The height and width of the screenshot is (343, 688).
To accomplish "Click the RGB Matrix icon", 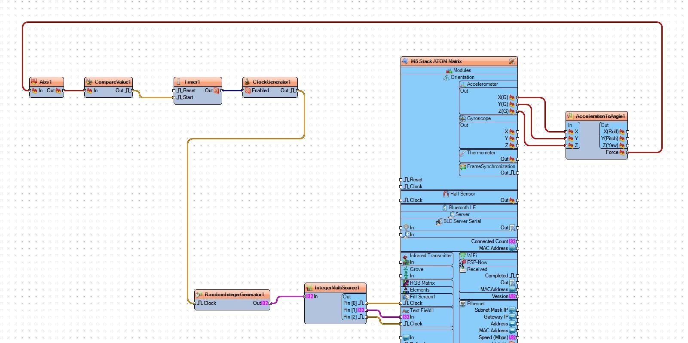I will [x=405, y=283].
